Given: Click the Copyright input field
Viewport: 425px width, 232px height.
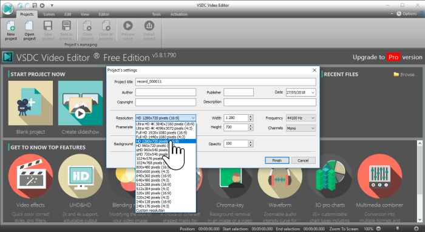Looking at the screenshot, I should coord(166,102).
